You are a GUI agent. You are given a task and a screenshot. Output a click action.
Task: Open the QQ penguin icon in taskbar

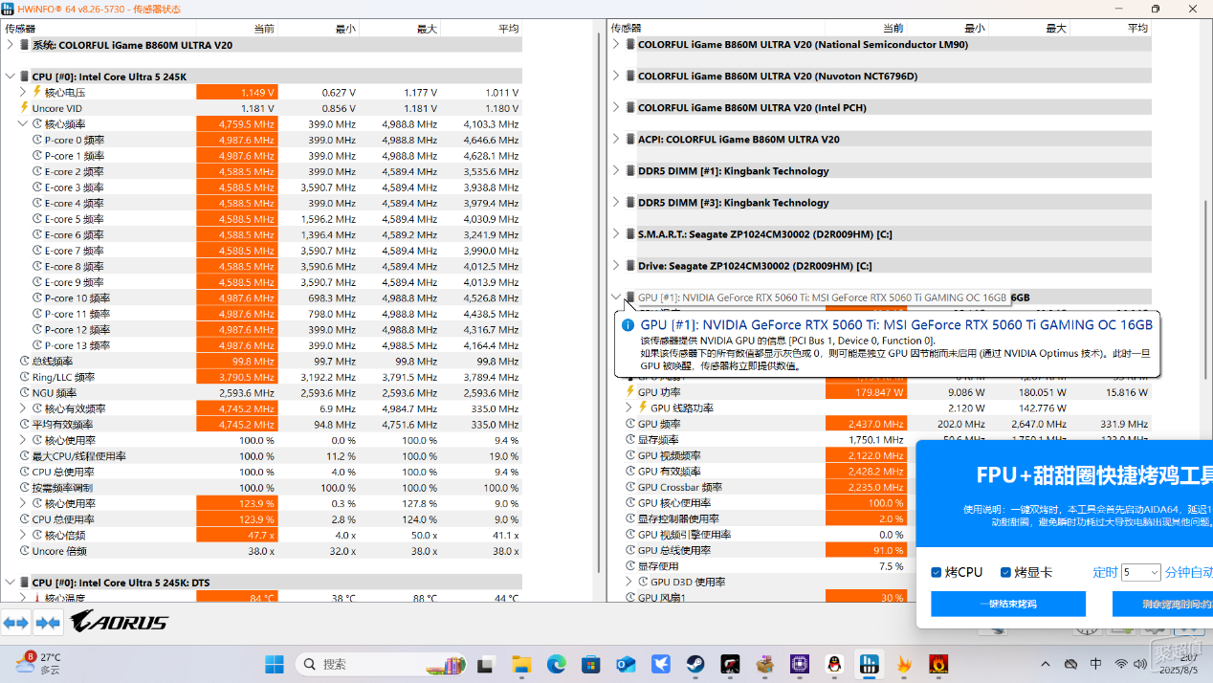coord(834,664)
